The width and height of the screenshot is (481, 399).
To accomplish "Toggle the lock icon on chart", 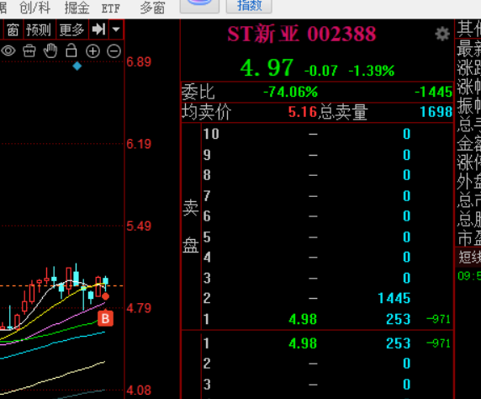I will [71, 51].
